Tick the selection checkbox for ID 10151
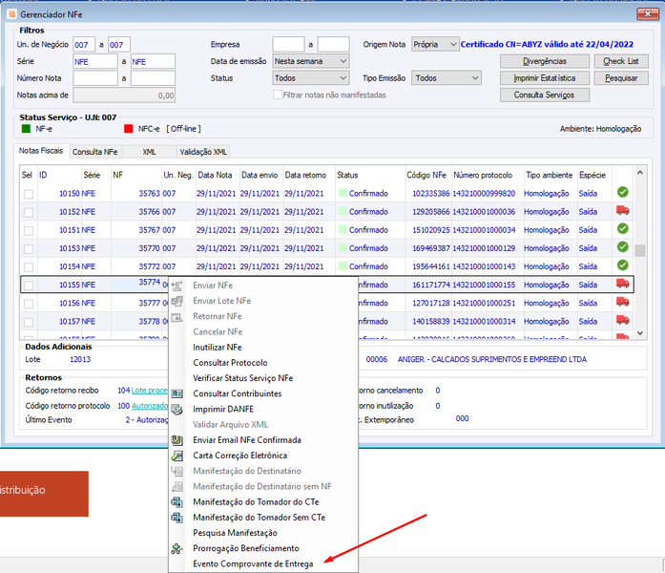The width and height of the screenshot is (665, 573). (29, 230)
